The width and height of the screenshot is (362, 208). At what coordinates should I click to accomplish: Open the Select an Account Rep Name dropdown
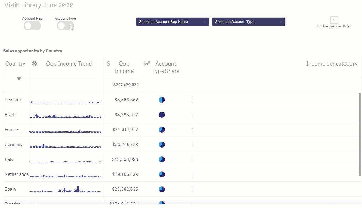click(173, 22)
